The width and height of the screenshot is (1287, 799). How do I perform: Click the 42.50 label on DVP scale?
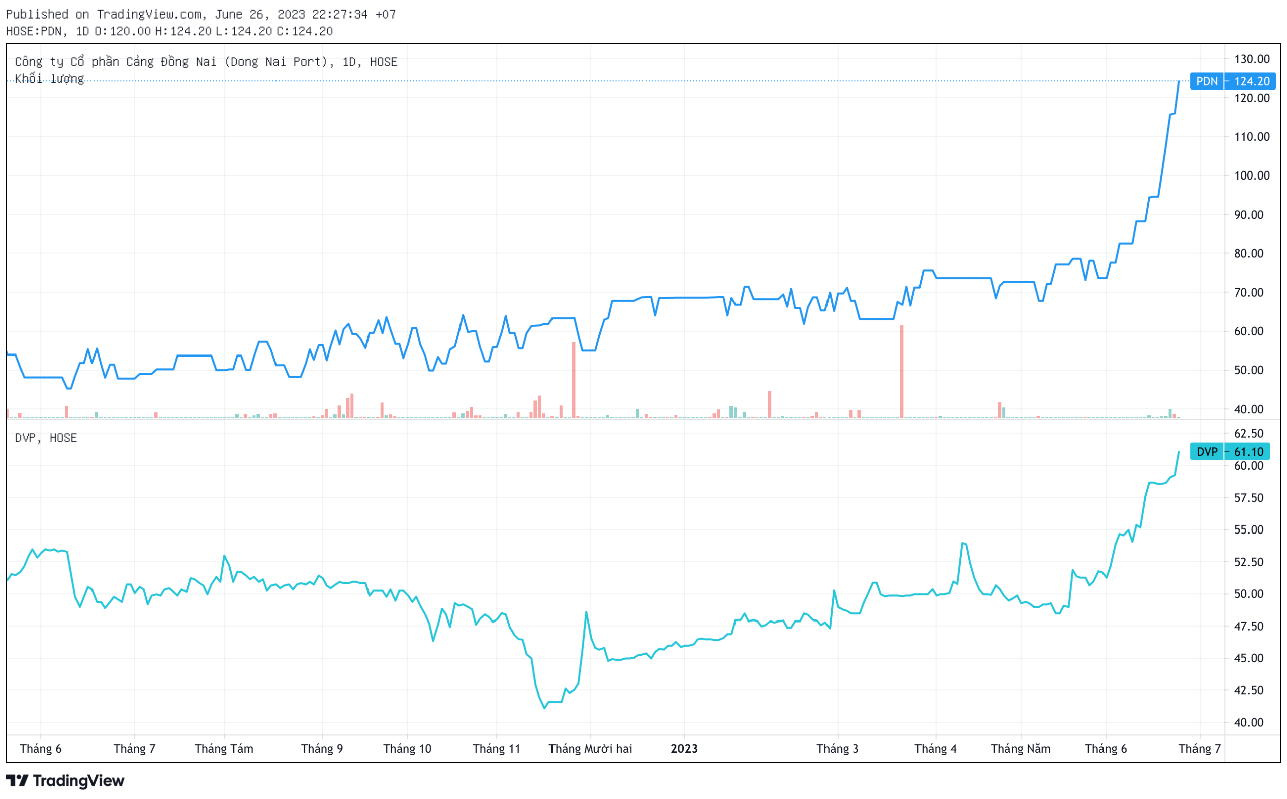coord(1249,691)
